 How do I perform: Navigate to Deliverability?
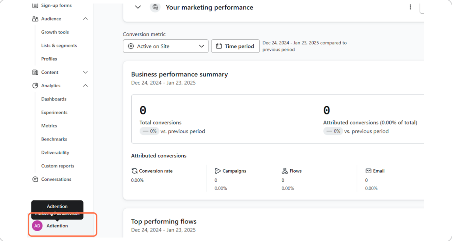[x=55, y=152]
